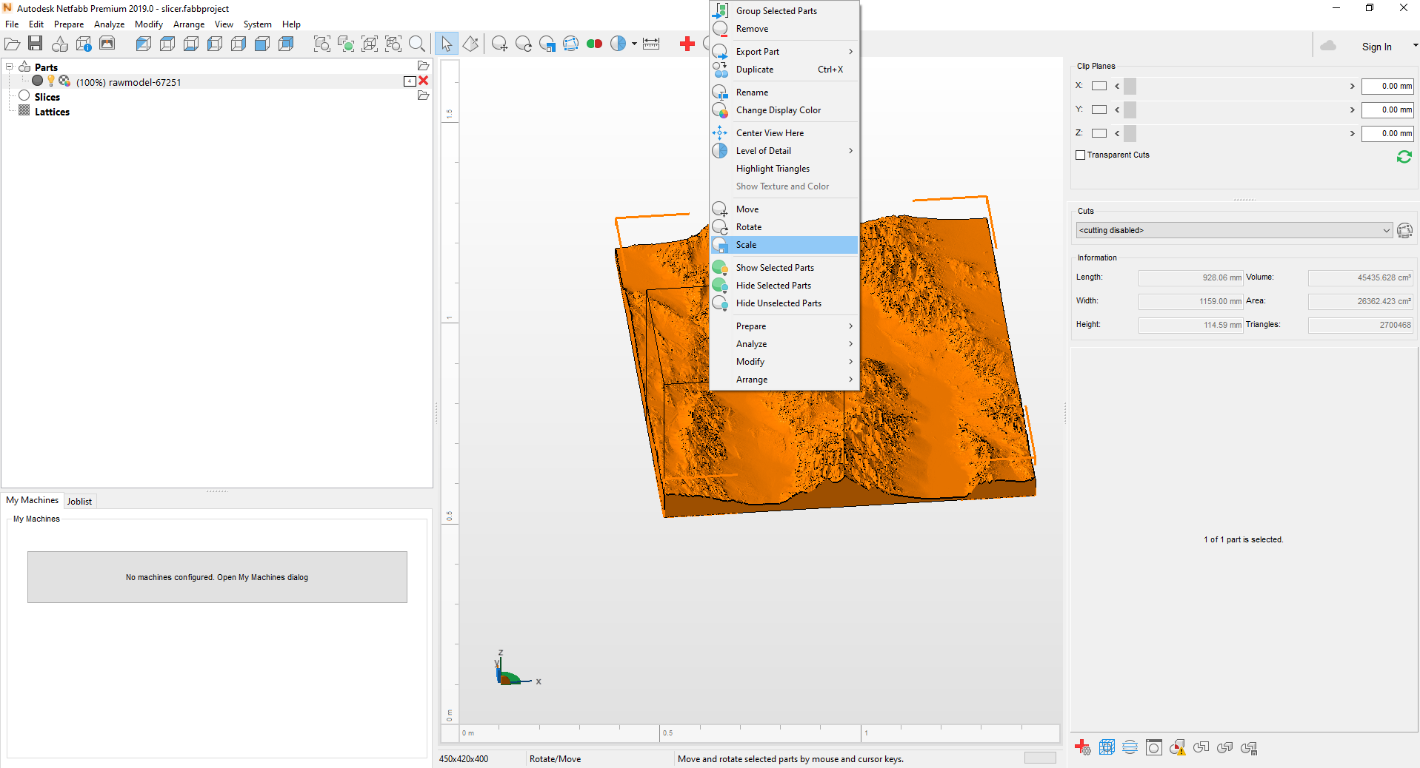This screenshot has width=1420, height=768.
Task: Toggle the Z clip plane box
Action: [1099, 133]
